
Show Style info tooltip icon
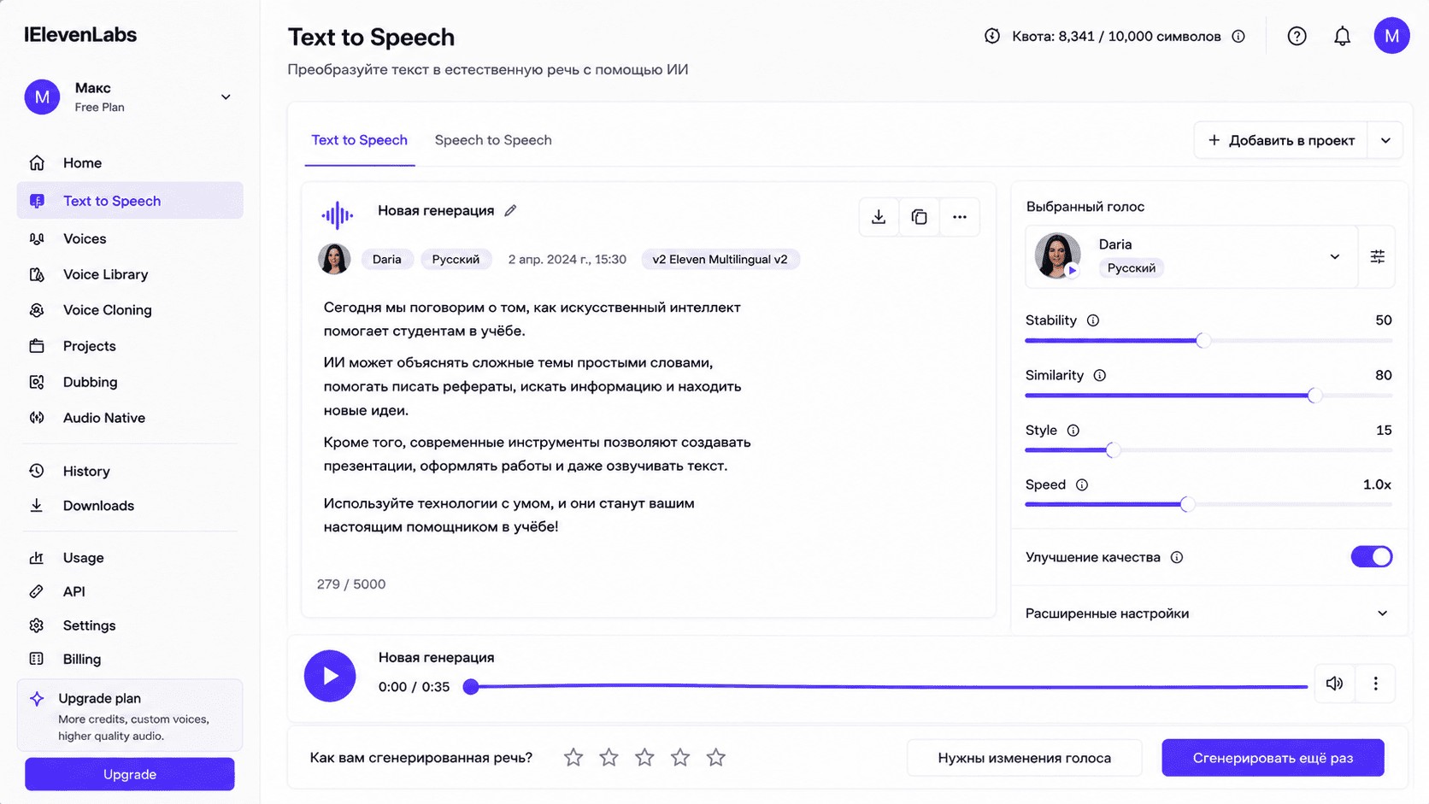pos(1073,431)
